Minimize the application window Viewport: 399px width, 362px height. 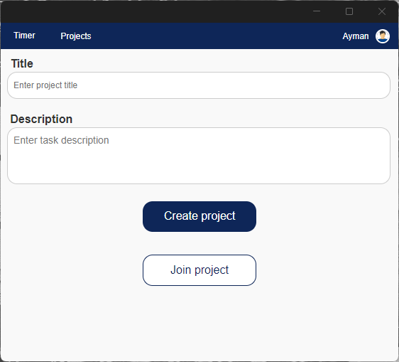[317, 11]
